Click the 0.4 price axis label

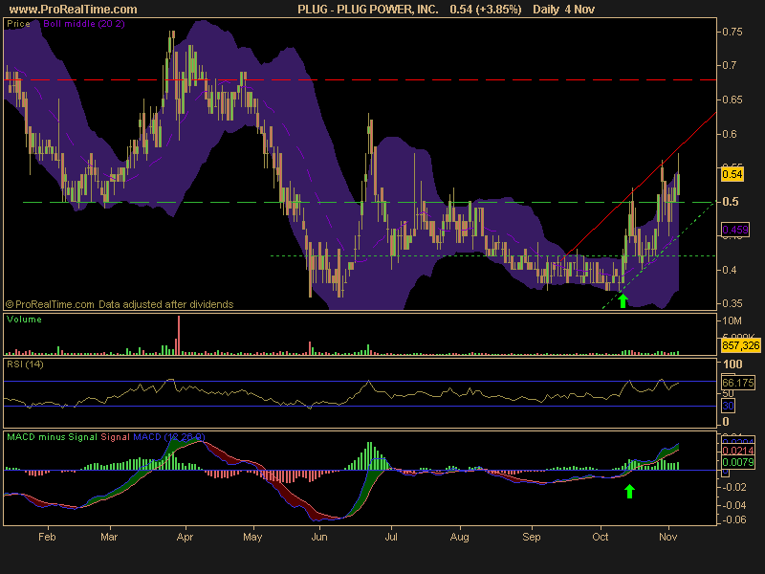tap(729, 270)
